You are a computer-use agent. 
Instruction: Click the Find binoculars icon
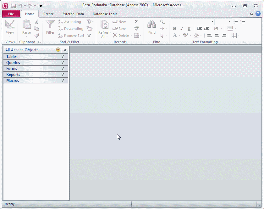coord(152,24)
